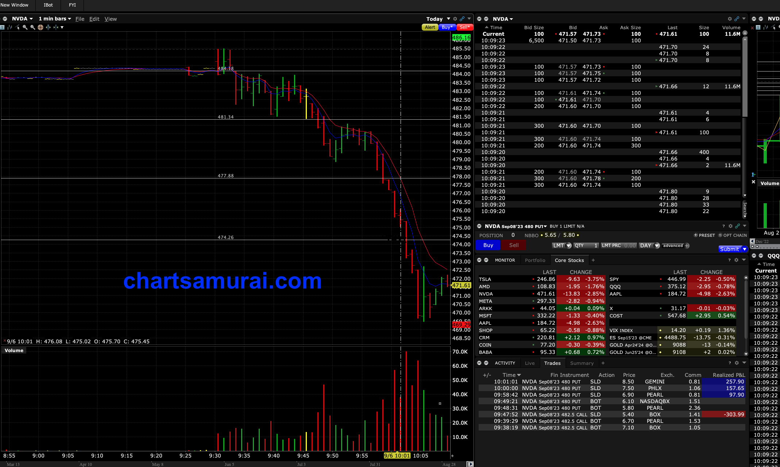Open the chart settings gear
This screenshot has height=467, width=780.
point(455,19)
